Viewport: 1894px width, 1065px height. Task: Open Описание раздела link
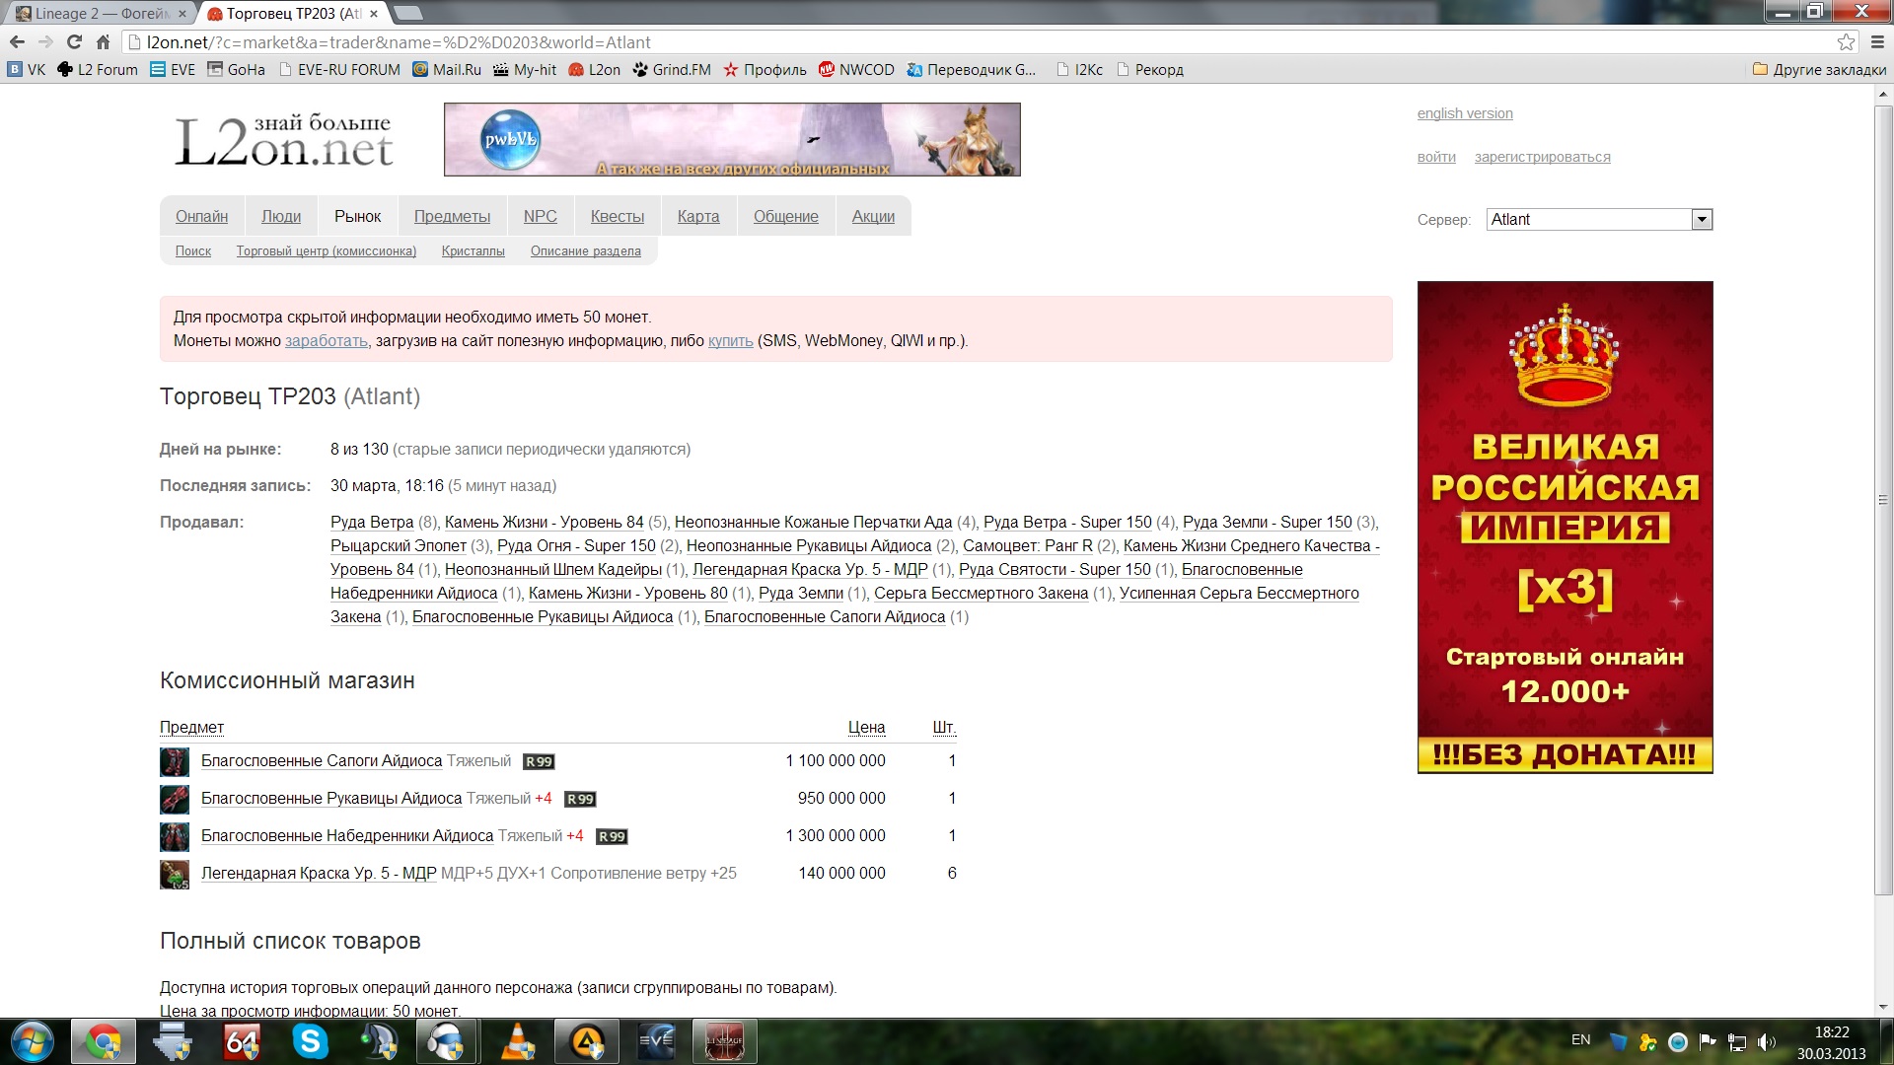[586, 250]
